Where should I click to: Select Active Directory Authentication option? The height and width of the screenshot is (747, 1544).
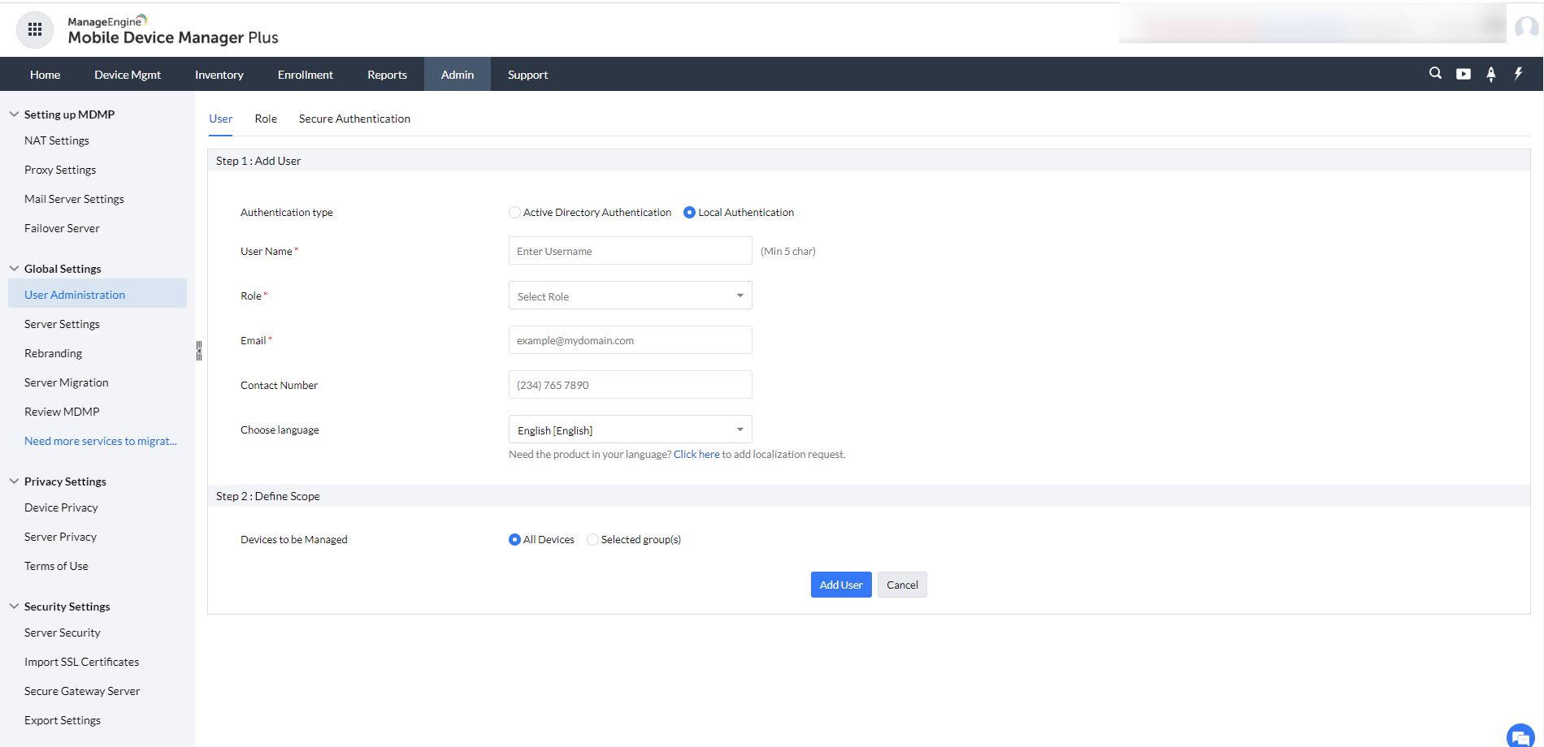(x=514, y=212)
